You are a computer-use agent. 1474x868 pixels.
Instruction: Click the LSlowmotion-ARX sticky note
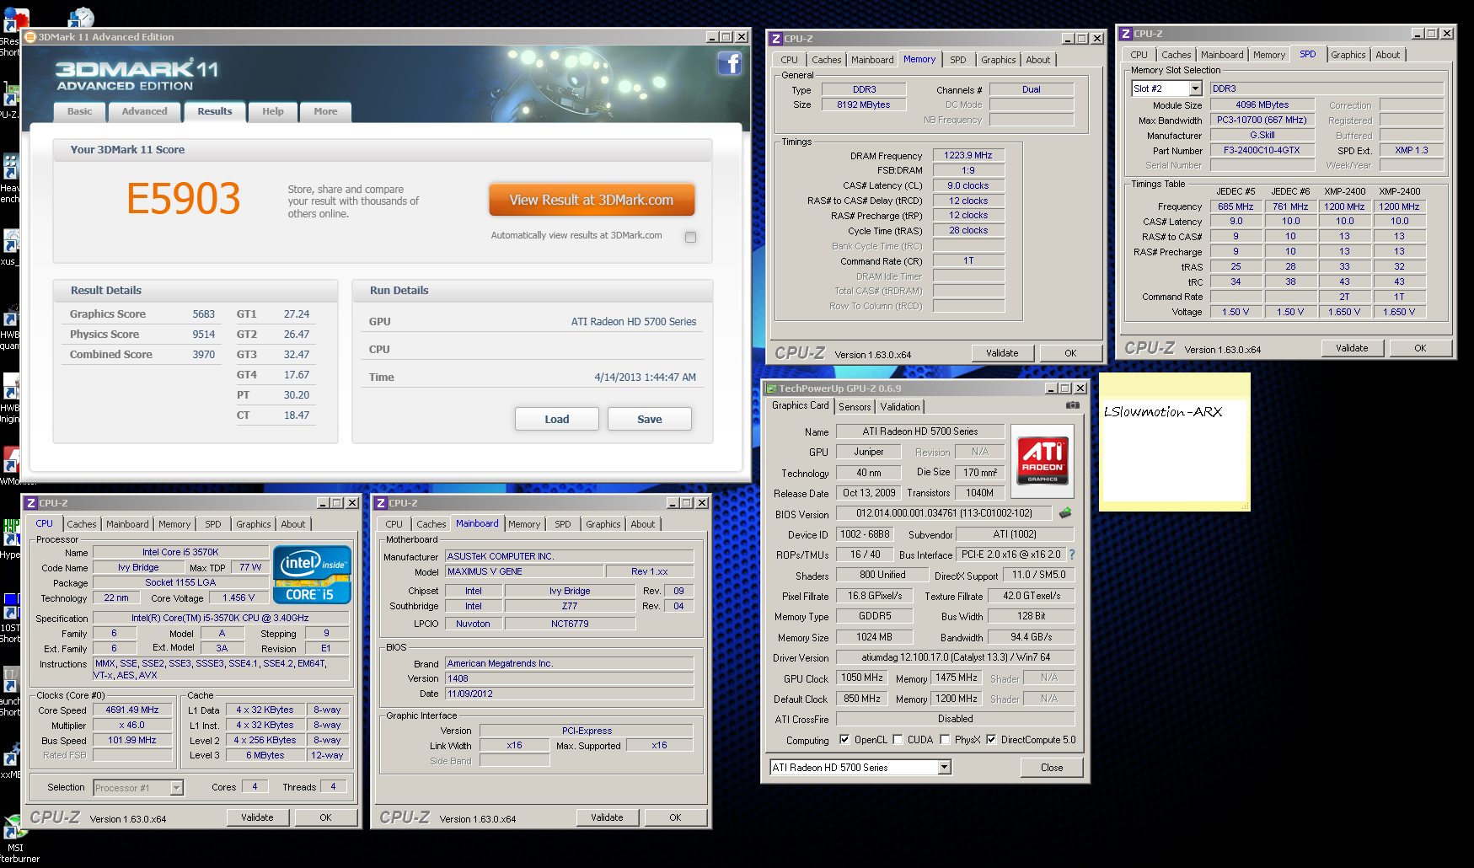click(x=1175, y=442)
